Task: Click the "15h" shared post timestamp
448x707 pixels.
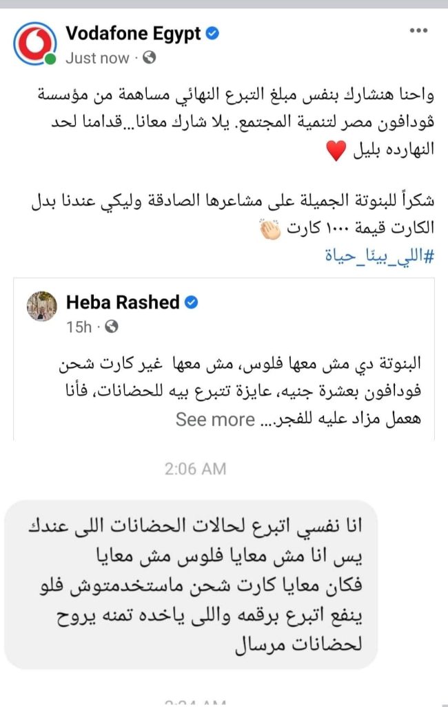Action: (x=79, y=326)
